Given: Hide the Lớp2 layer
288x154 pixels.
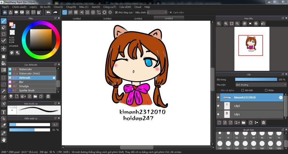Looking at the screenshot, I should [218, 106].
